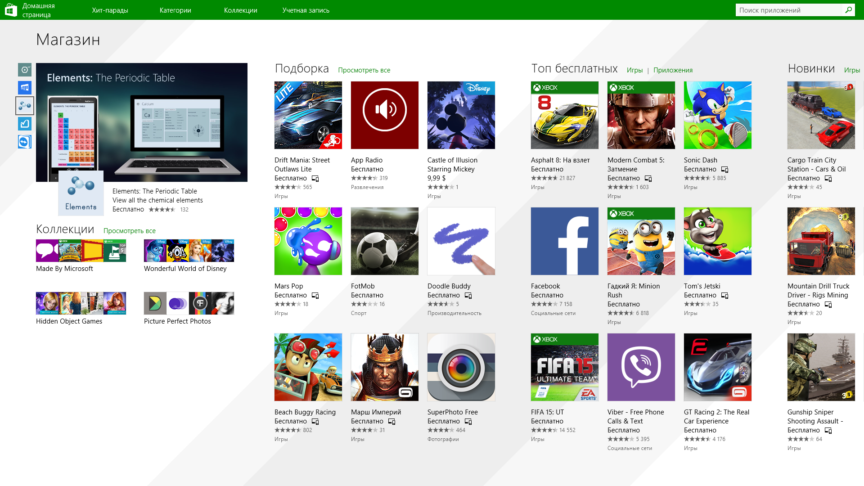The height and width of the screenshot is (486, 864).
Task: Open Gunship Sniper Shooting Assault icon
Action: pyautogui.click(x=821, y=367)
